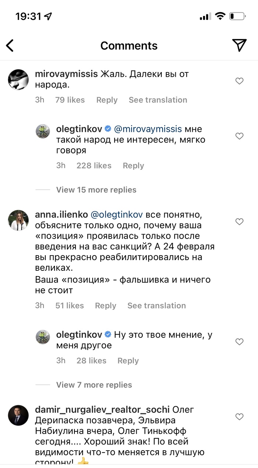Like damir_nurgaliev_realtor_sochi's comment

coord(240,417)
